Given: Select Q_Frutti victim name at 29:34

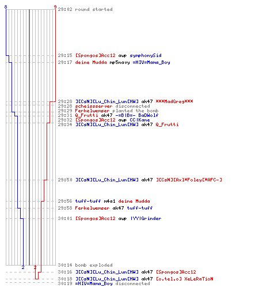Looking at the screenshot, I should coord(167,124).
